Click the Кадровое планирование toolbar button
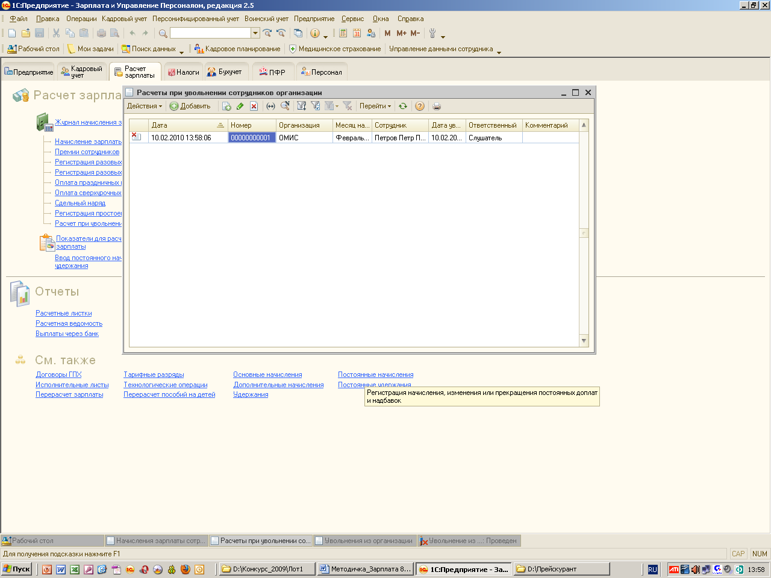 click(237, 49)
